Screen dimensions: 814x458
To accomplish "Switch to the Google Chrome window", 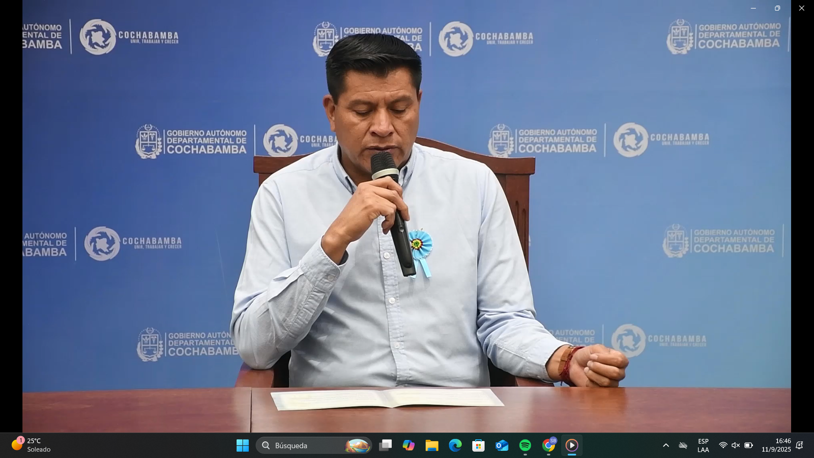I will point(548,445).
